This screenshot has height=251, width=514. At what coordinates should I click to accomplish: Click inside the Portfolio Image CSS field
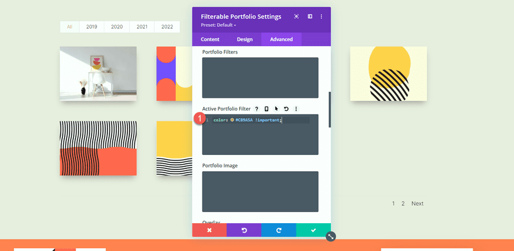(x=260, y=191)
